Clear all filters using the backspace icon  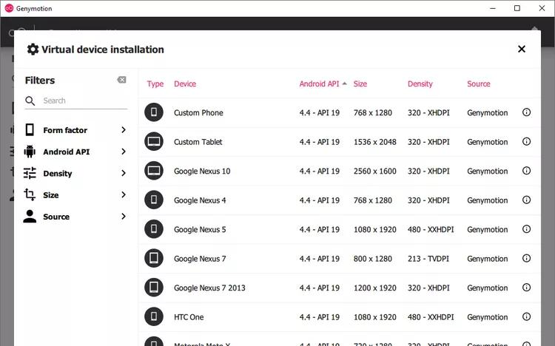pyautogui.click(x=121, y=80)
